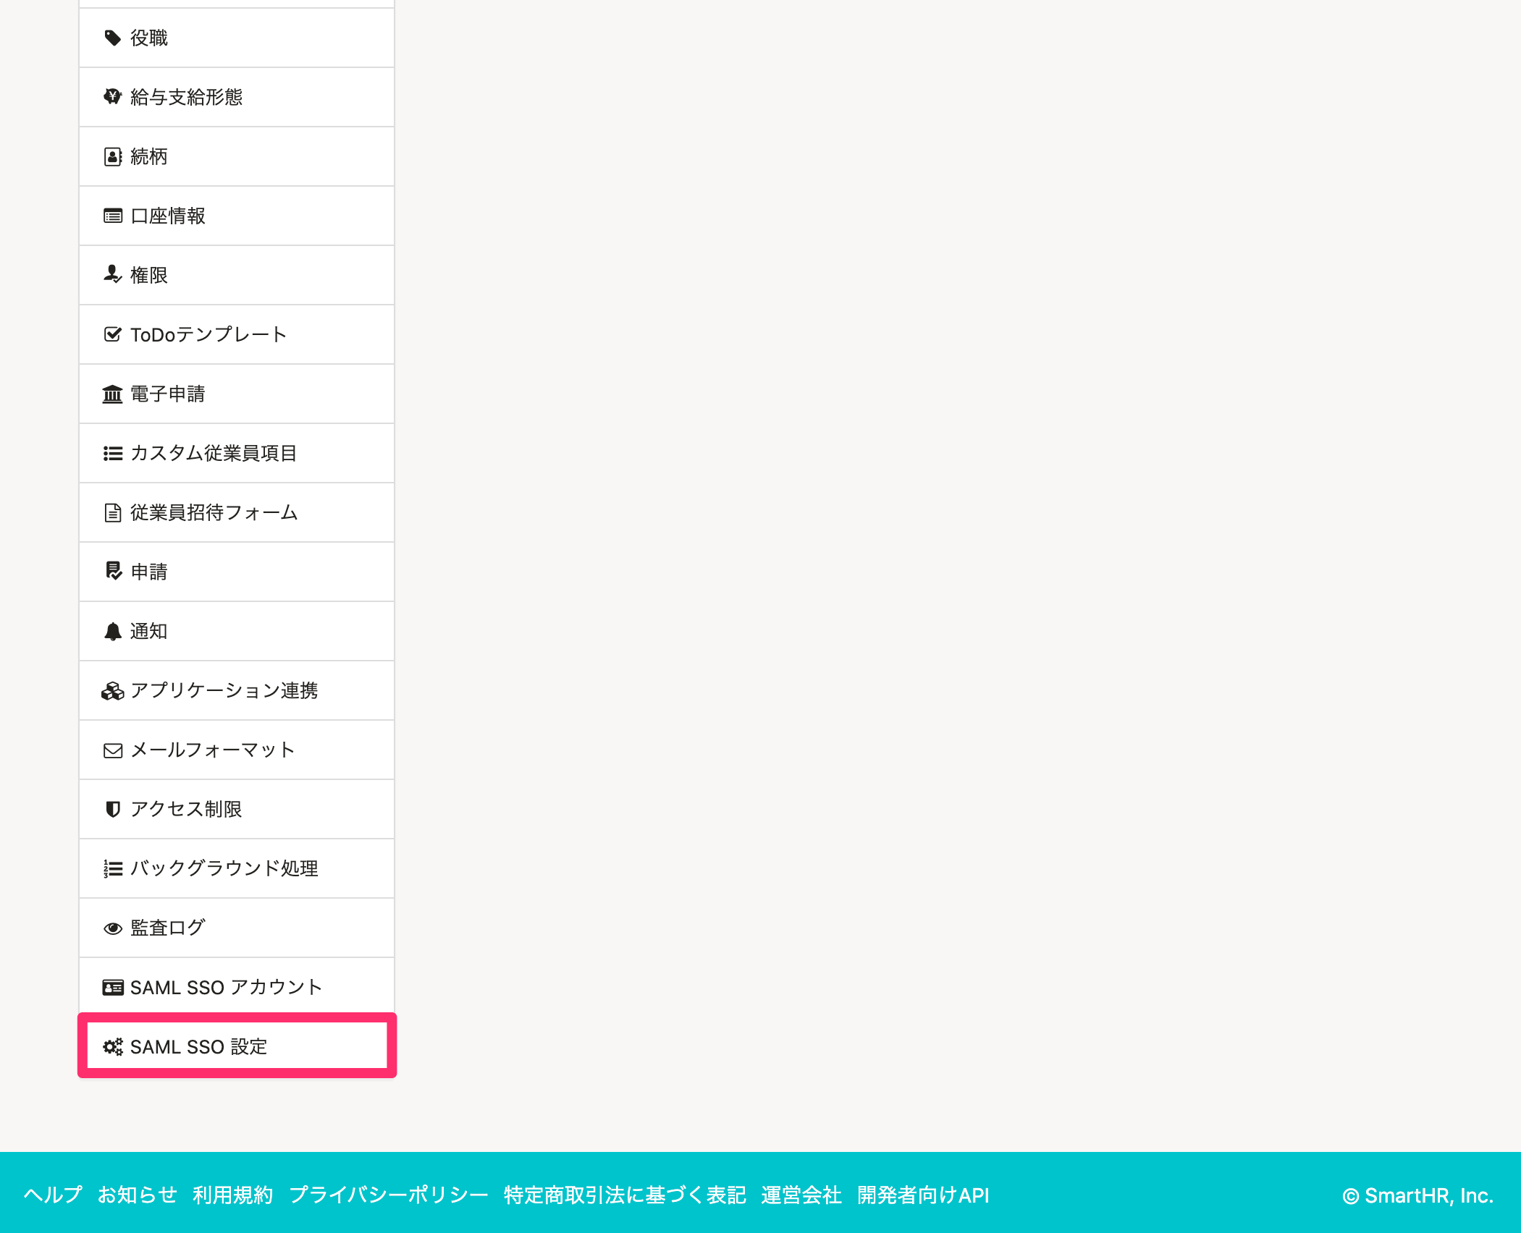This screenshot has width=1521, height=1233.
Task: Click the bullet list icon beside カスタム従業員項目
Action: point(112,453)
